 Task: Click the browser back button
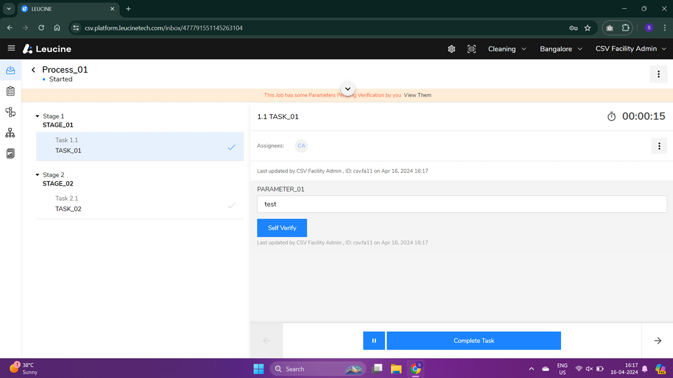(9, 28)
